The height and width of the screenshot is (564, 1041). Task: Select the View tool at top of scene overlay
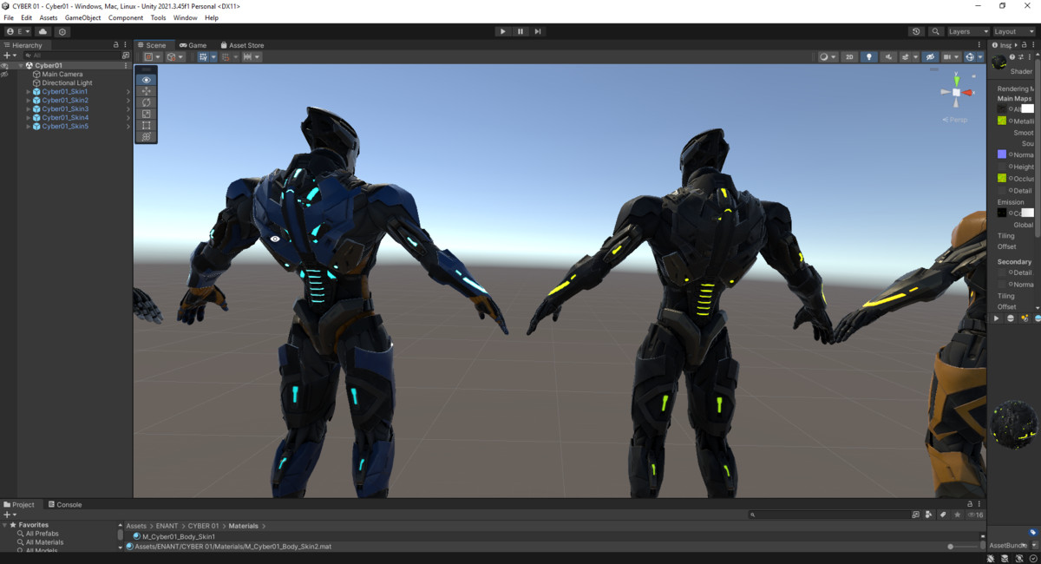click(146, 80)
